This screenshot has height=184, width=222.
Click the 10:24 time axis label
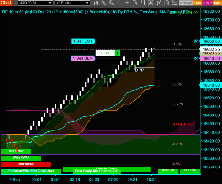point(152,180)
